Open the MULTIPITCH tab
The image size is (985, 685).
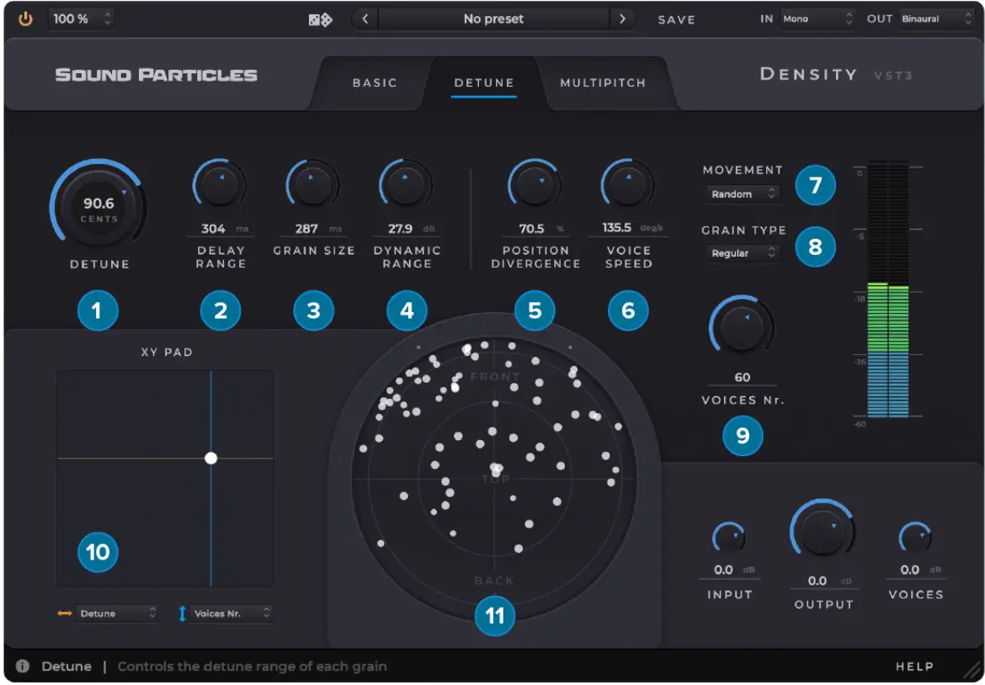(x=603, y=82)
